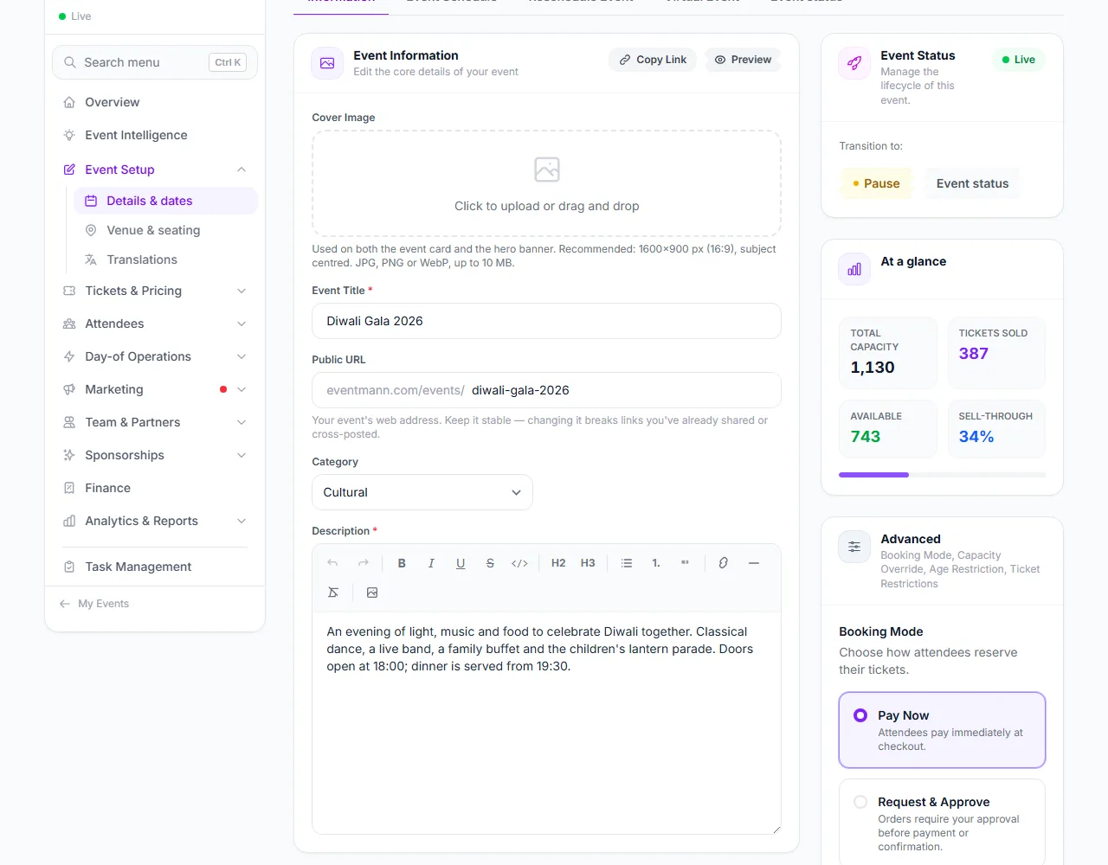Set the H2 heading style
The width and height of the screenshot is (1108, 865).
tap(558, 563)
